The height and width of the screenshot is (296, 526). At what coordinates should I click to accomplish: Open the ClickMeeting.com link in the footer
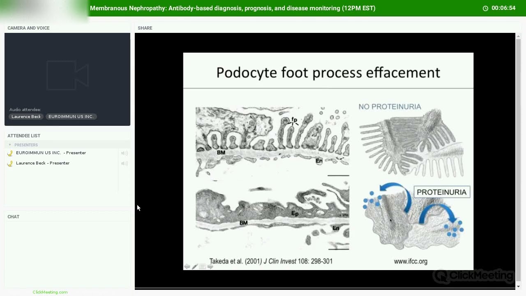[x=50, y=292]
